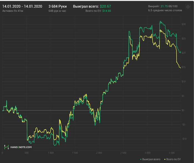The width and height of the screenshot is (194, 163).
Task: Select the 2 000 x-axis label
Action: tap(99, 153)
